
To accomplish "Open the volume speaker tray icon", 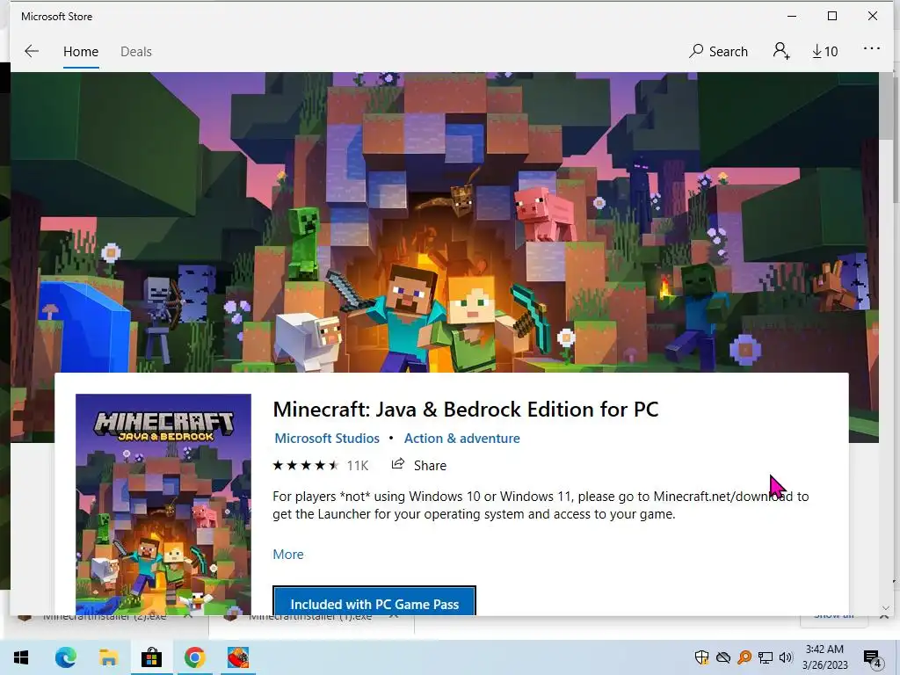I will click(786, 657).
